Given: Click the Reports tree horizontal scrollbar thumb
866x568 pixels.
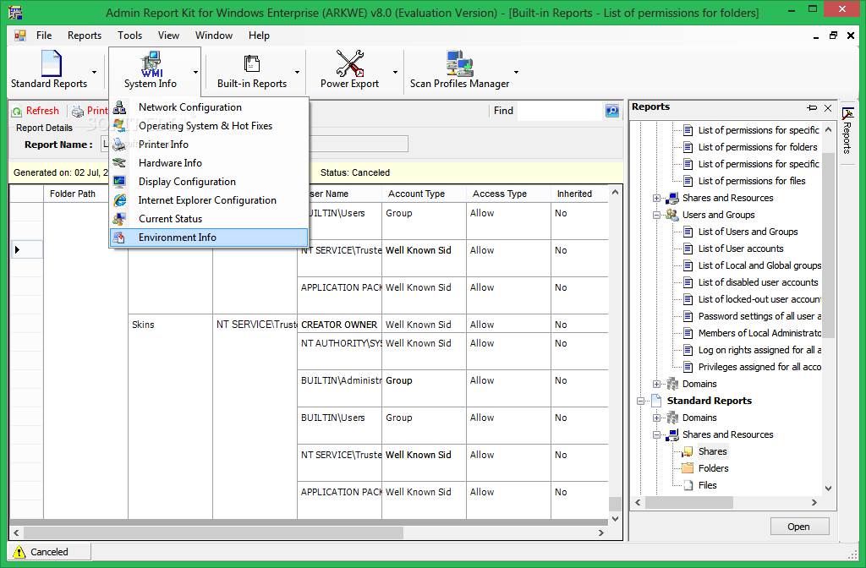Looking at the screenshot, I should point(688,502).
